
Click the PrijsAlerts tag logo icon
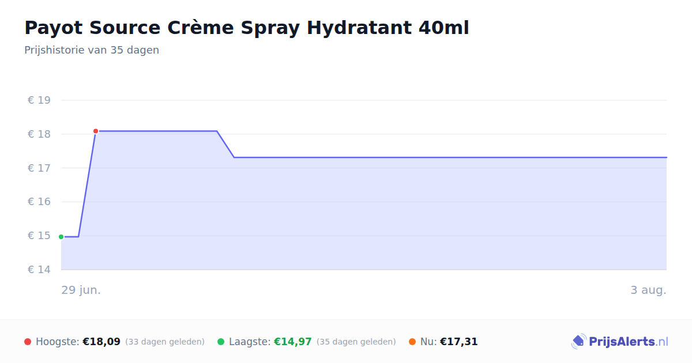pos(578,342)
